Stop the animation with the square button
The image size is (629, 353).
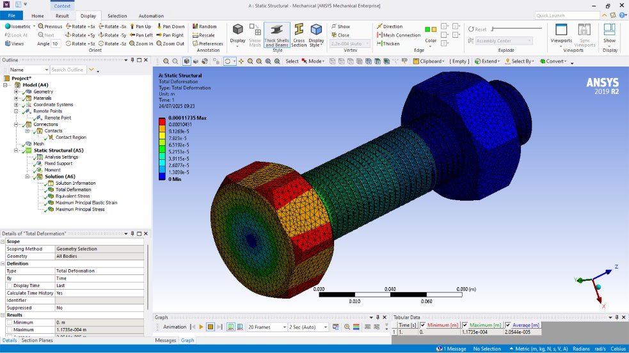point(211,327)
